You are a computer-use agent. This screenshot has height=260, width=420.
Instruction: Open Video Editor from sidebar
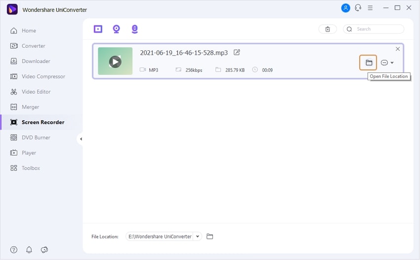[x=30, y=92]
